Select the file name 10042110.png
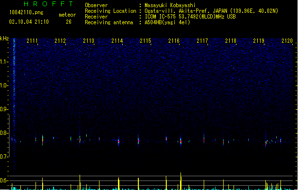Viewport: 298px width, 190px height. 26,12
